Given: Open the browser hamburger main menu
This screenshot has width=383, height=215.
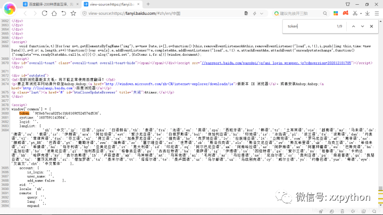Looking at the screenshot, I should 377,13.
